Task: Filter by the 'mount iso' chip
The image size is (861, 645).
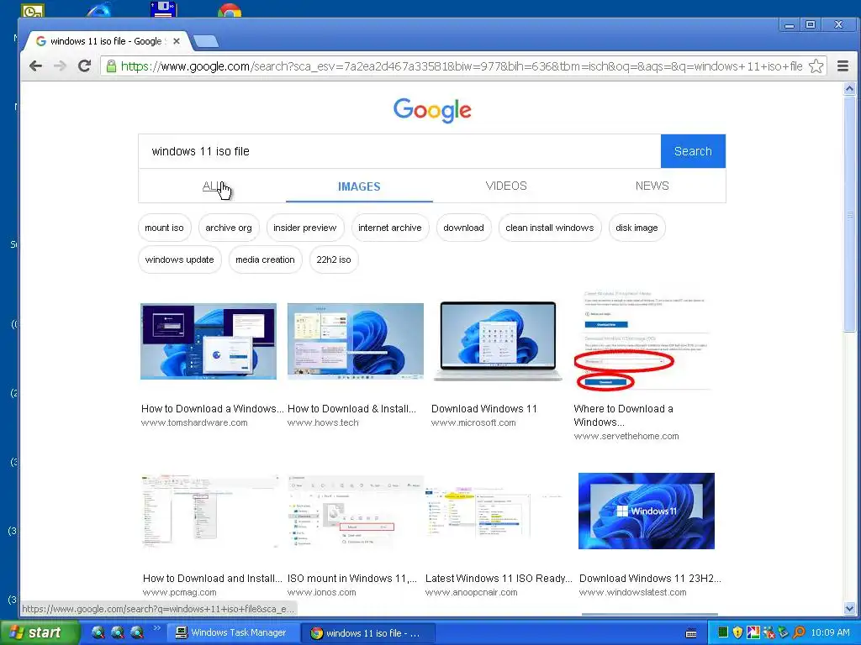Action: coord(164,228)
